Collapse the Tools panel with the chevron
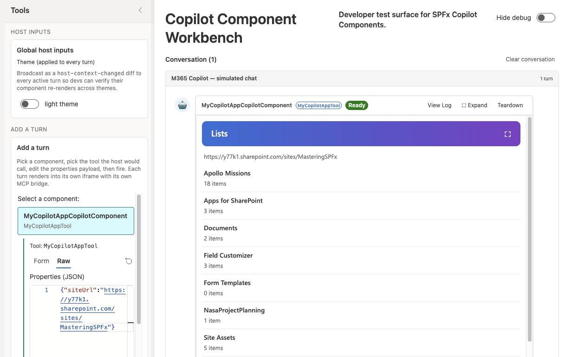Viewport: 565px width, 357px height. (140, 10)
